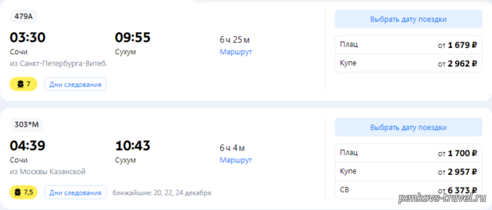Click arrival time 10:43 at Сухум
The width and height of the screenshot is (492, 210).
pyautogui.click(x=133, y=145)
